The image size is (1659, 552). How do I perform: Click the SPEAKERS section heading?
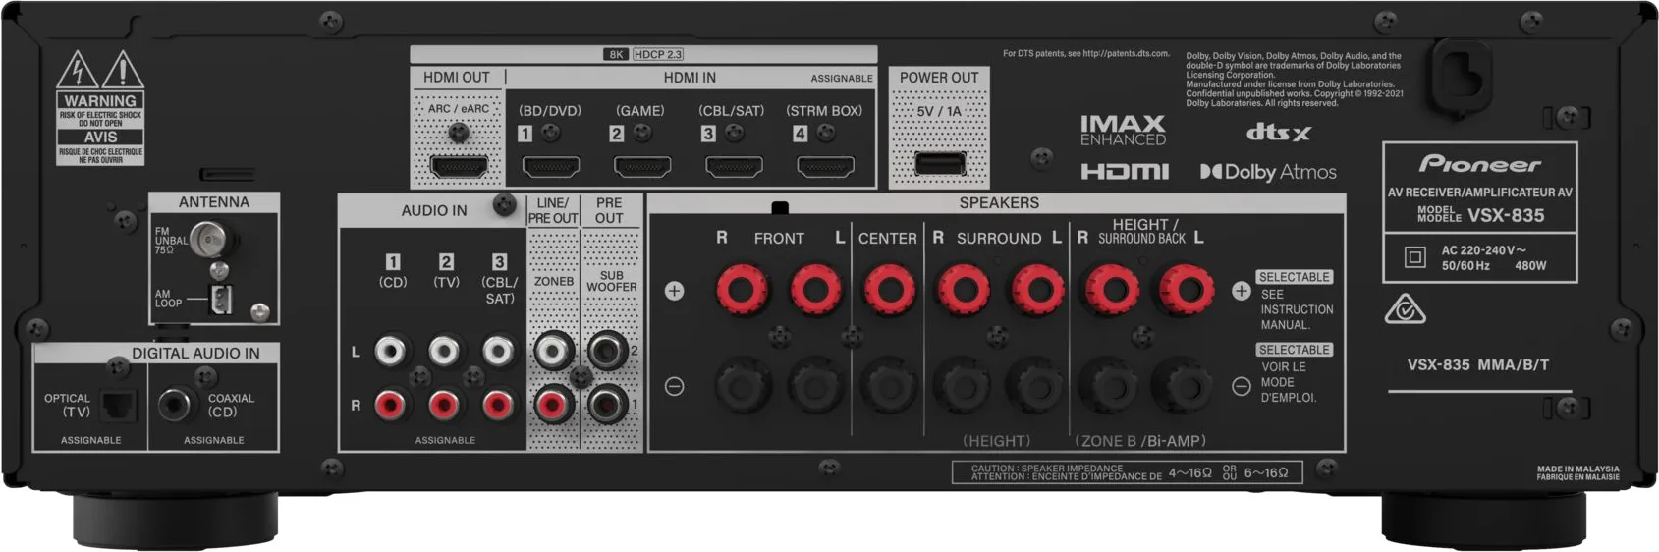click(999, 202)
